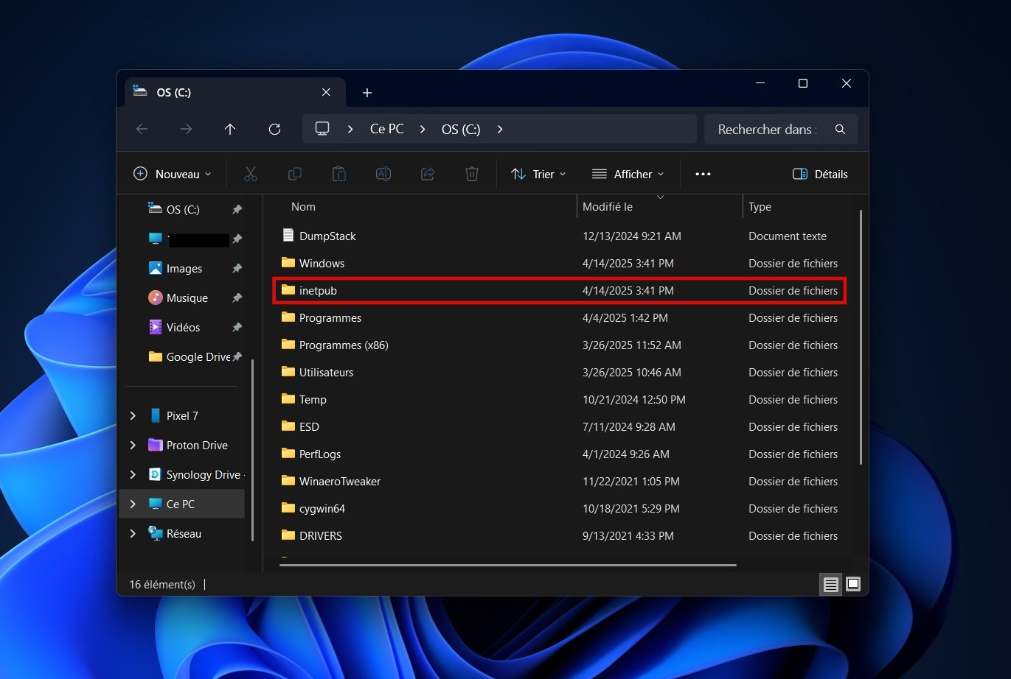The height and width of the screenshot is (679, 1011).
Task: Switch to details list view
Action: pyautogui.click(x=831, y=585)
